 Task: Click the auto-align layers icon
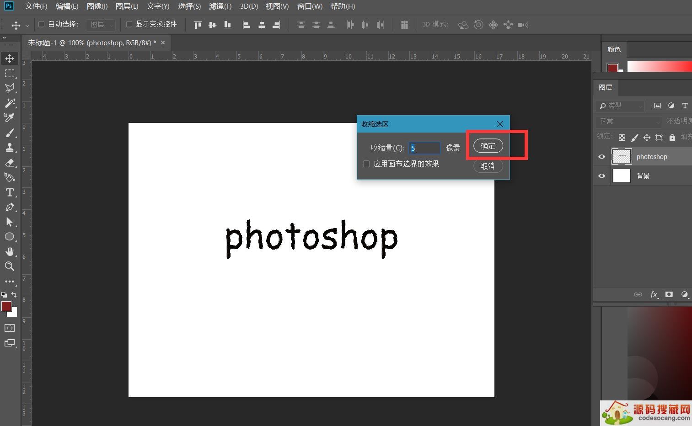click(404, 25)
